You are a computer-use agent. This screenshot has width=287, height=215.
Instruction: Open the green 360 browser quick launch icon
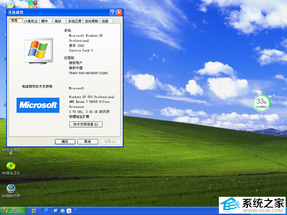(x=63, y=211)
